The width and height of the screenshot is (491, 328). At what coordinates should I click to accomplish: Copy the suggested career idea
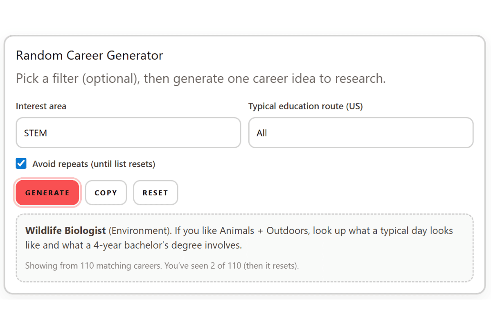(106, 192)
